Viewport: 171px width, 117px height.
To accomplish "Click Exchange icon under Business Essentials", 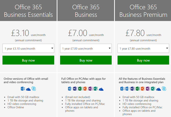I will click(23, 89).
